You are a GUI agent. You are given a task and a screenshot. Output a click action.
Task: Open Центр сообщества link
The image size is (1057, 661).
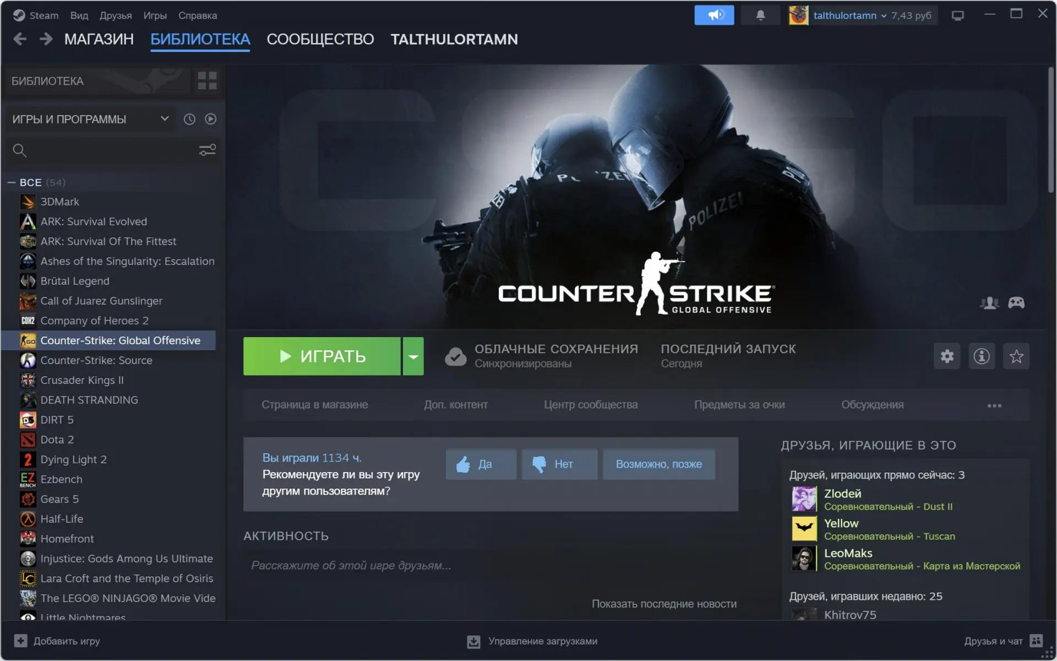(591, 405)
